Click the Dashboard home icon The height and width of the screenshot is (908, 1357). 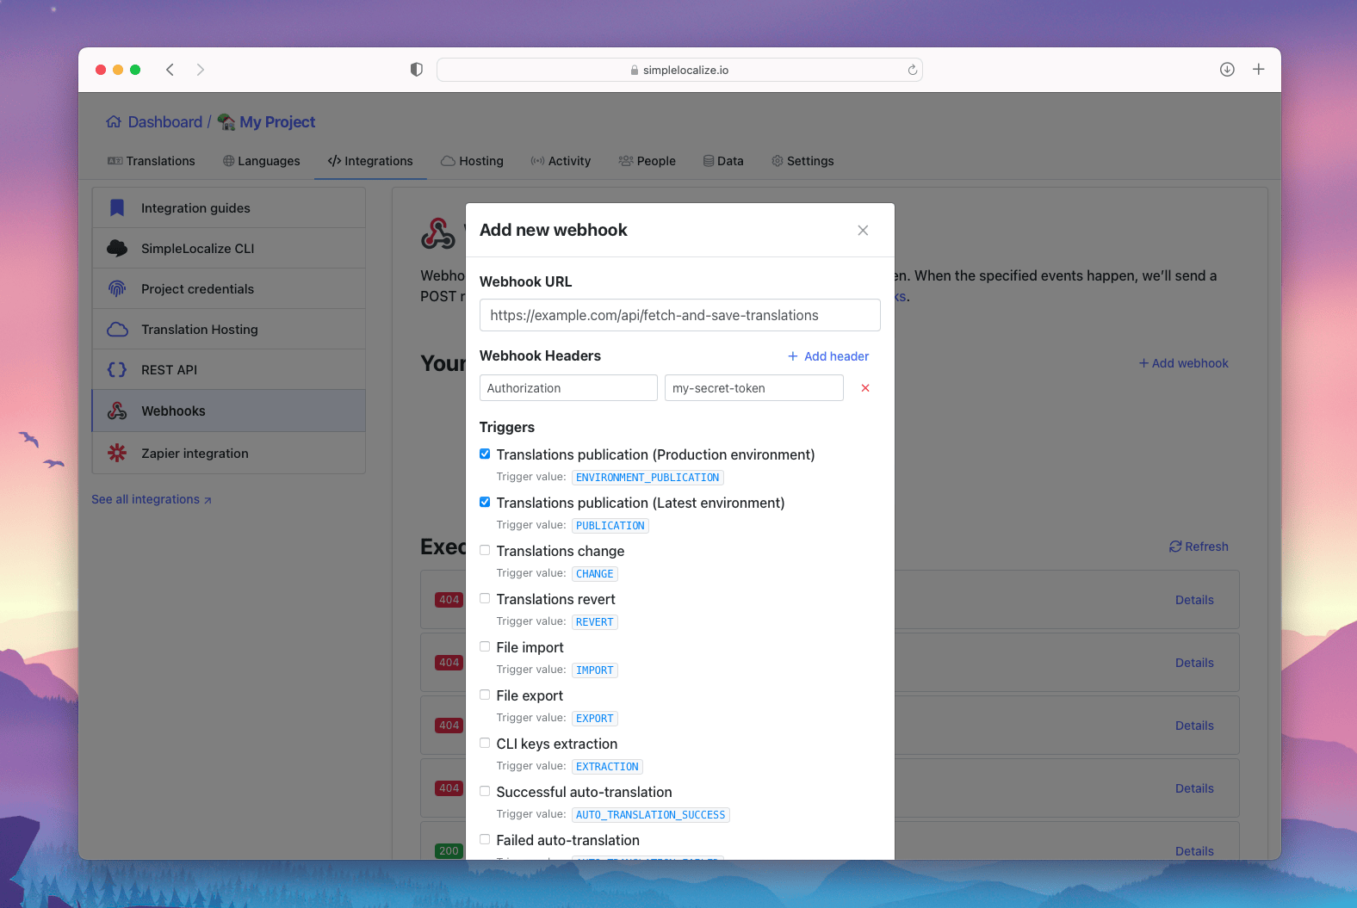(x=114, y=122)
